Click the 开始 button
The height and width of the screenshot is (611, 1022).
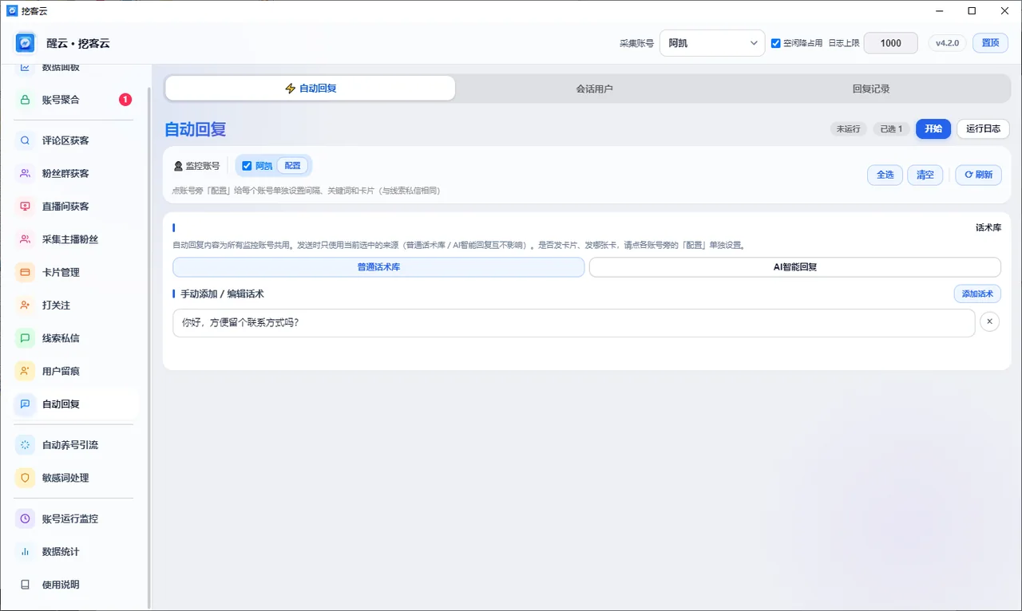pos(933,128)
